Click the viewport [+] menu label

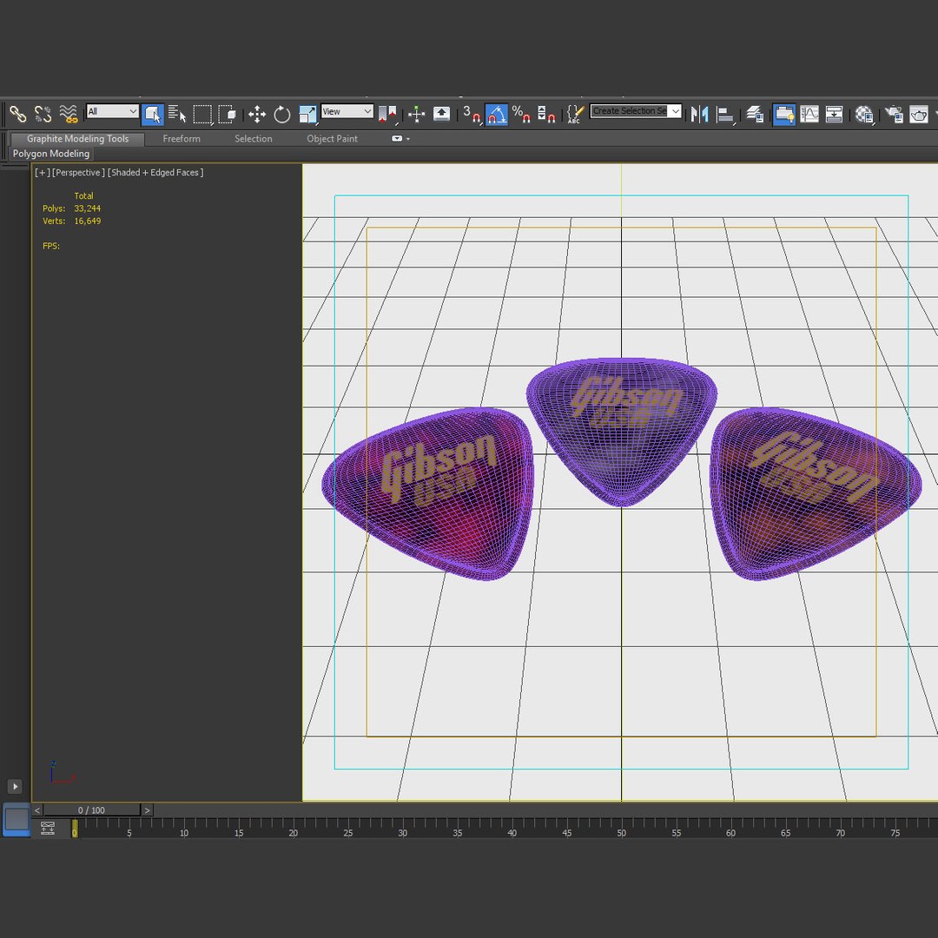point(42,172)
